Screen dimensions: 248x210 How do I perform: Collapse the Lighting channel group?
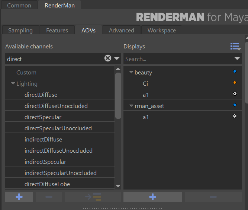[x=13, y=83]
